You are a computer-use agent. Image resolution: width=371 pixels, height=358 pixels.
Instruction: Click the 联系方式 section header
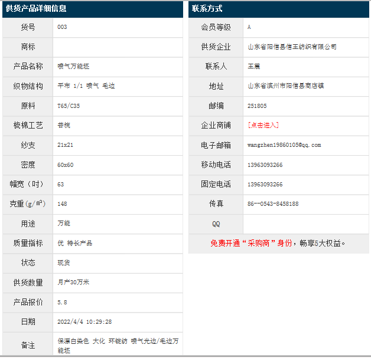coord(207,9)
